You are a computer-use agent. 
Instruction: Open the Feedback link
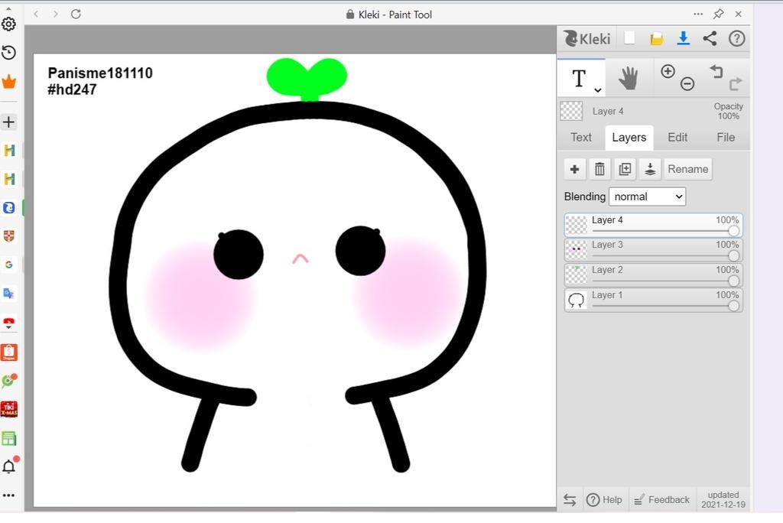tap(661, 499)
